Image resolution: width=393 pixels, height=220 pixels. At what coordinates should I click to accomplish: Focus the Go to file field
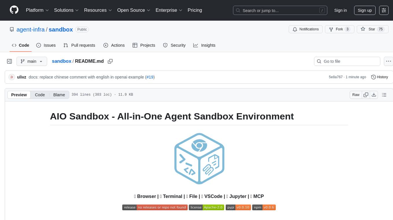click(x=347, y=61)
